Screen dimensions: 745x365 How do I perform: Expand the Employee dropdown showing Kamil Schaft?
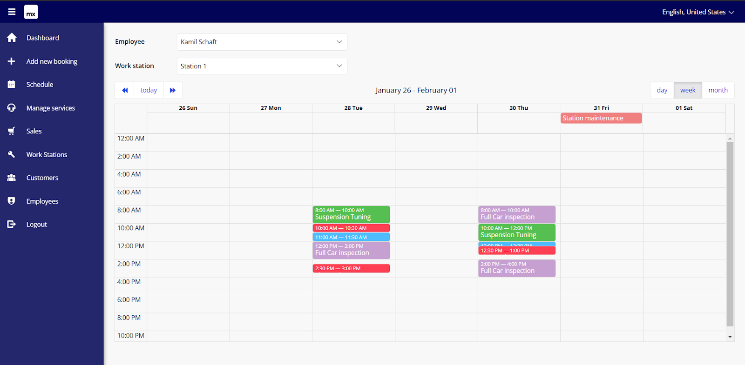click(x=262, y=42)
